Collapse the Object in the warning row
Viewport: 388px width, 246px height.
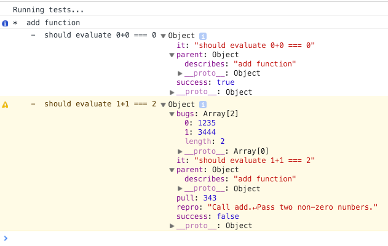(163, 105)
